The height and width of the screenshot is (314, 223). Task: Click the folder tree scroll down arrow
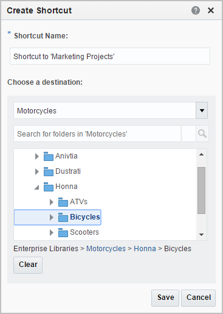(201, 235)
